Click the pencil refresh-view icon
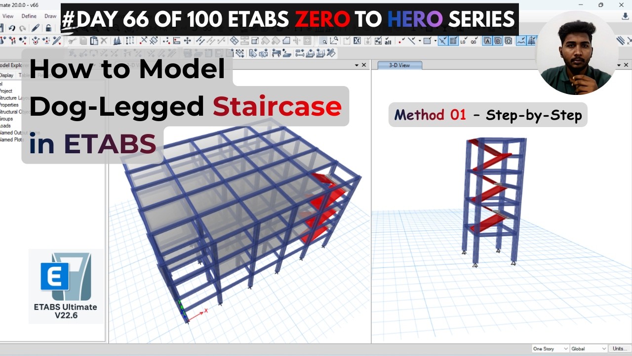 pyautogui.click(x=36, y=28)
